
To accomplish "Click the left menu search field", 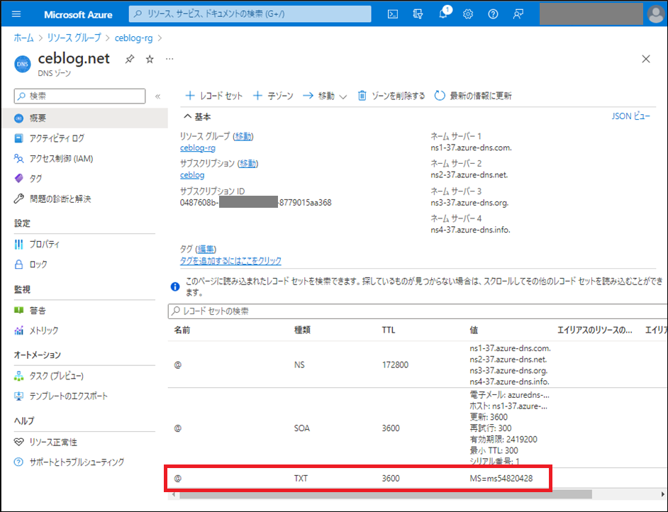I will click(79, 96).
